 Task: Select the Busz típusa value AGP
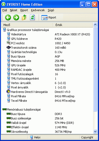pos(57,56)
